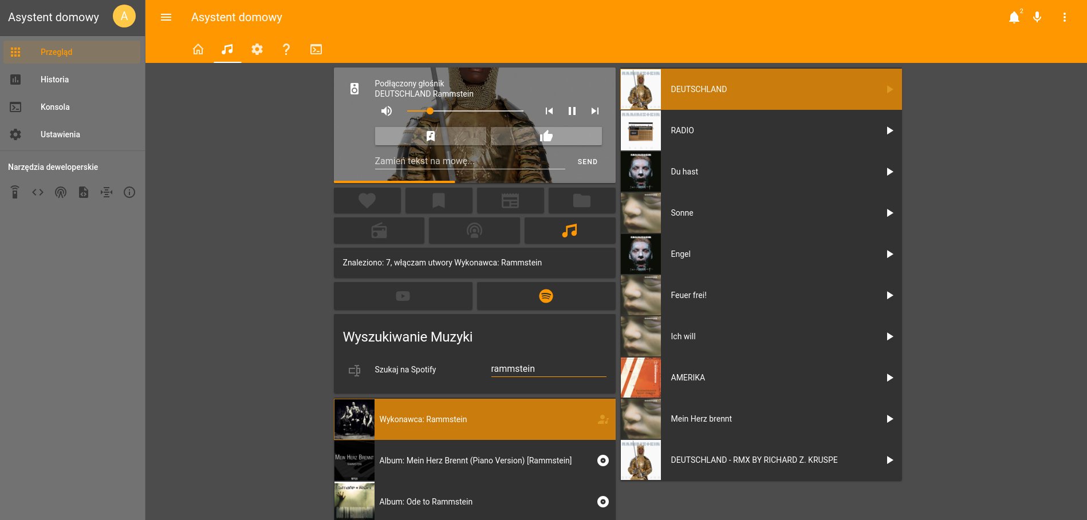Play the AMERIKA track
The height and width of the screenshot is (520, 1087).
(890, 378)
